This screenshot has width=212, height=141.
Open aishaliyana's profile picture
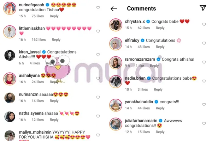pos(10,79)
